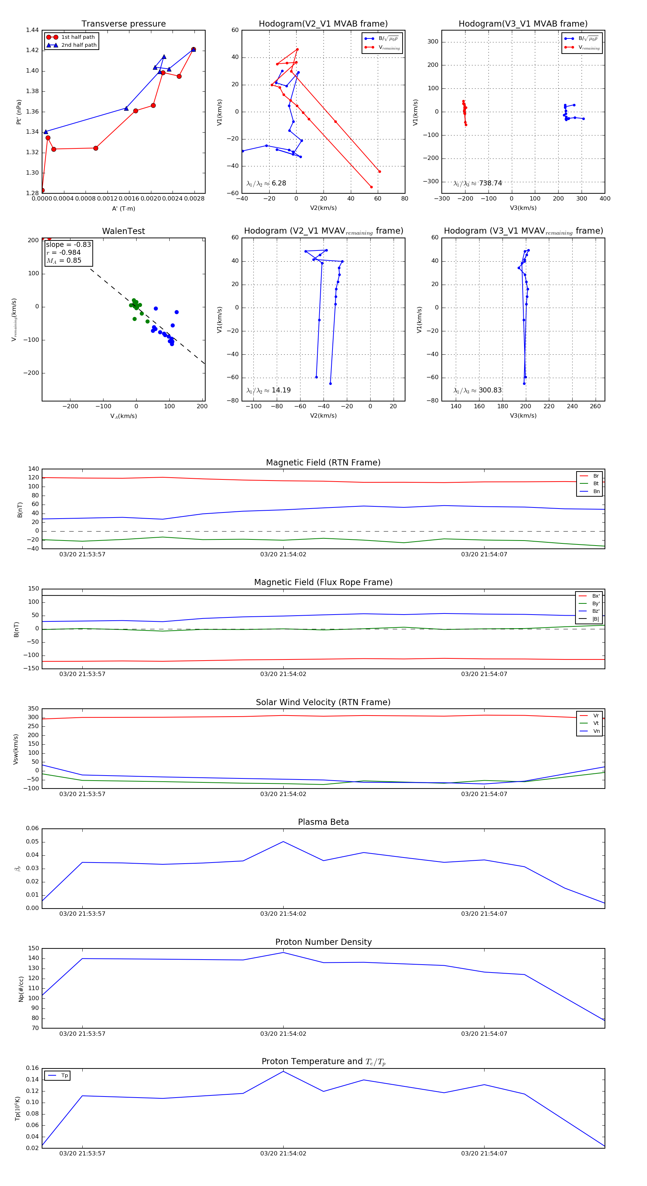647x1186 pixels.
Task: Click 'slope = -0.83' text in WalenTest
Action: click(68, 244)
